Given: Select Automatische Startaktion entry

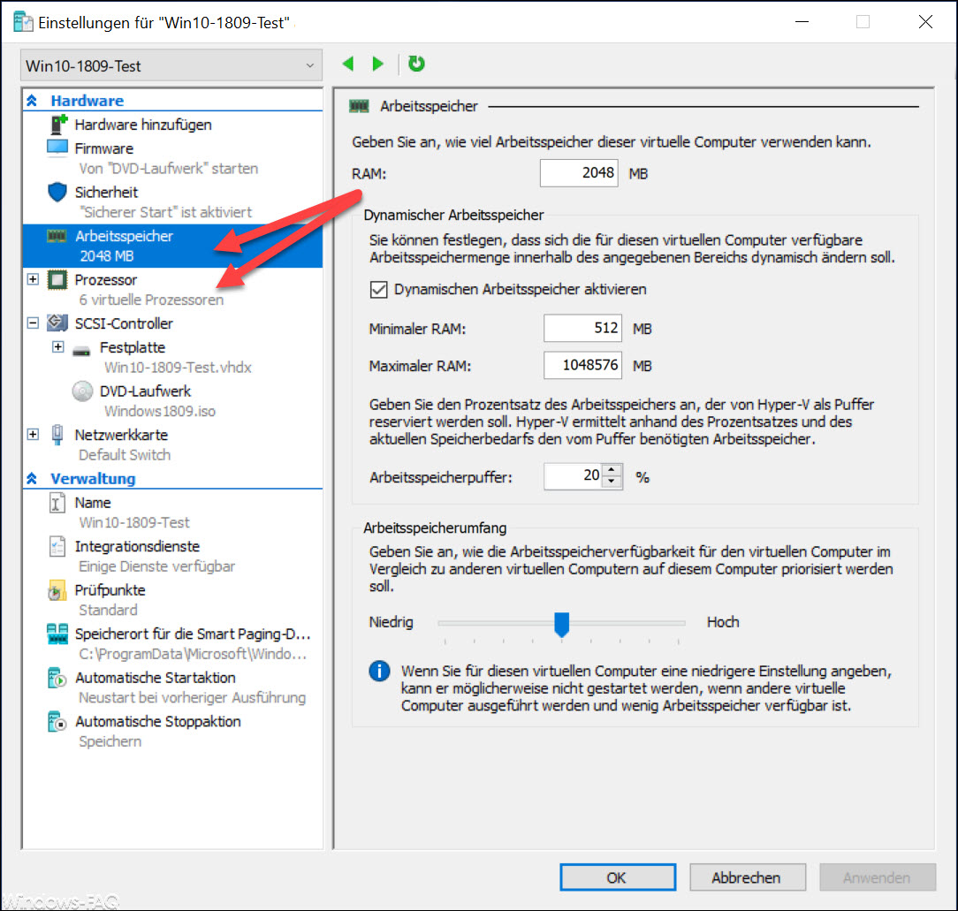Looking at the screenshot, I should 156,678.
